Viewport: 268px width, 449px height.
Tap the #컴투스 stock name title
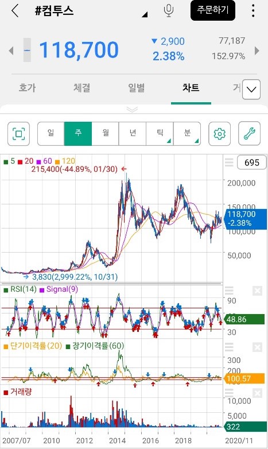tap(54, 11)
